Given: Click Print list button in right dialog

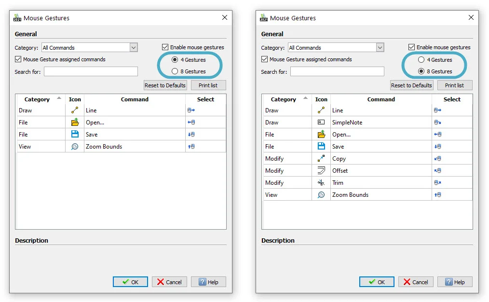Looking at the screenshot, I should (454, 85).
